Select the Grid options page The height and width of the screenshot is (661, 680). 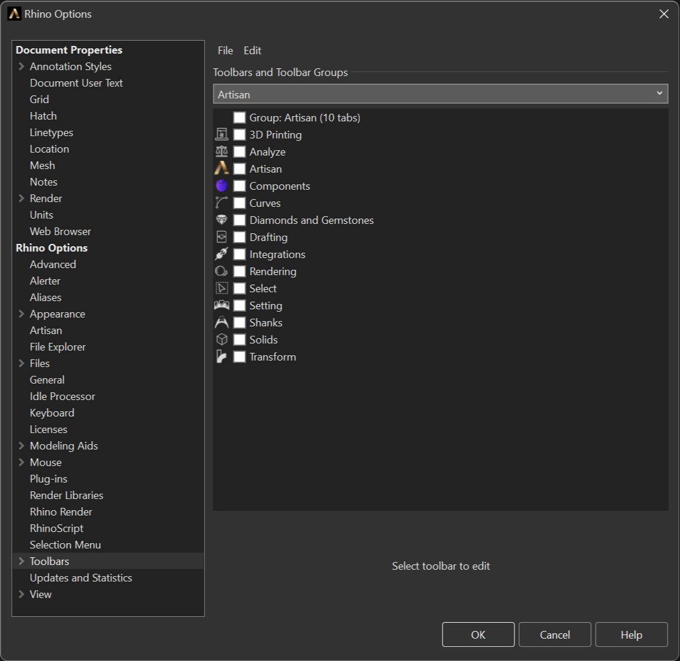39,99
